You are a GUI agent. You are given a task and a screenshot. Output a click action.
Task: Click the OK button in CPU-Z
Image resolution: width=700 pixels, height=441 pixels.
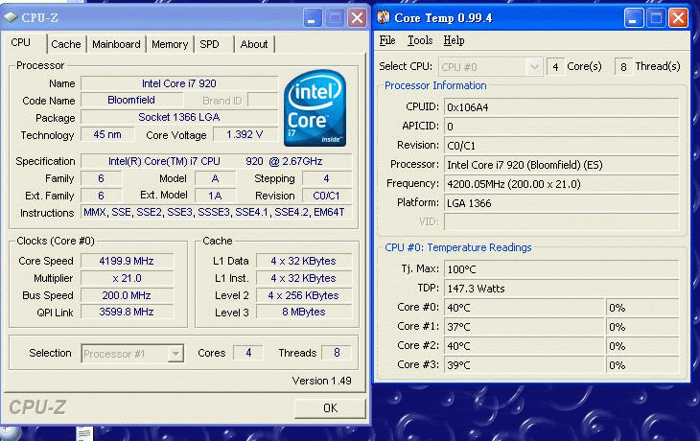pos(330,408)
